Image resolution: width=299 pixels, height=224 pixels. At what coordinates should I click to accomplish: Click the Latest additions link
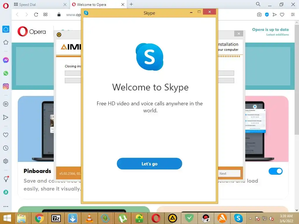point(277,34)
